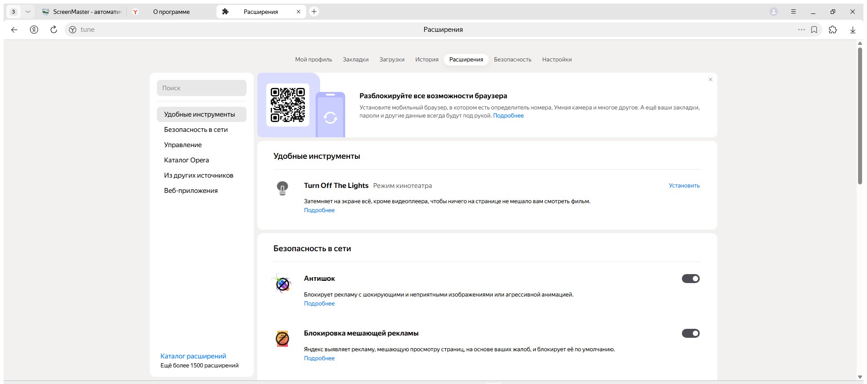Reload the Extensions page
867x384 pixels.
(x=54, y=30)
